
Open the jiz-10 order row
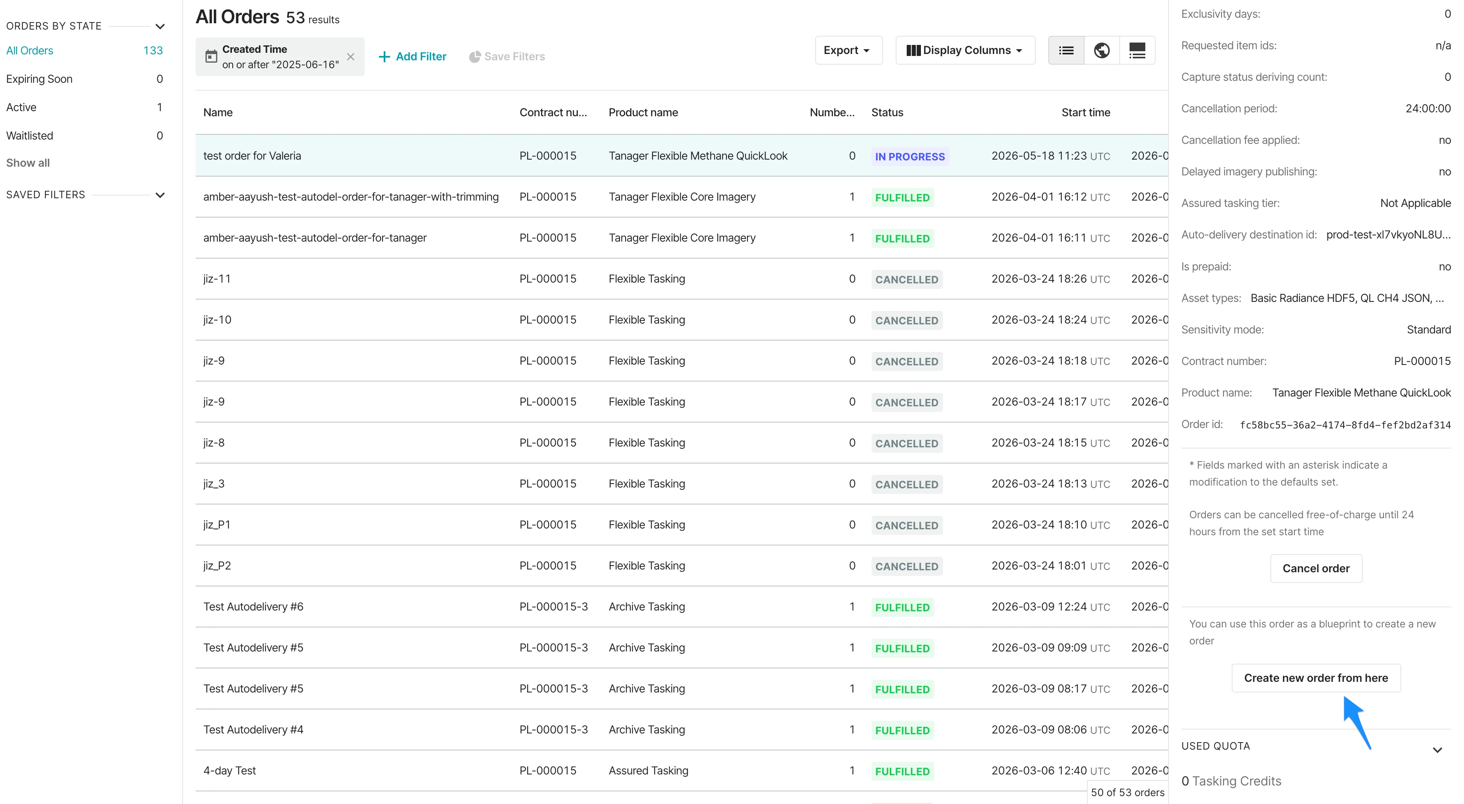(682, 320)
